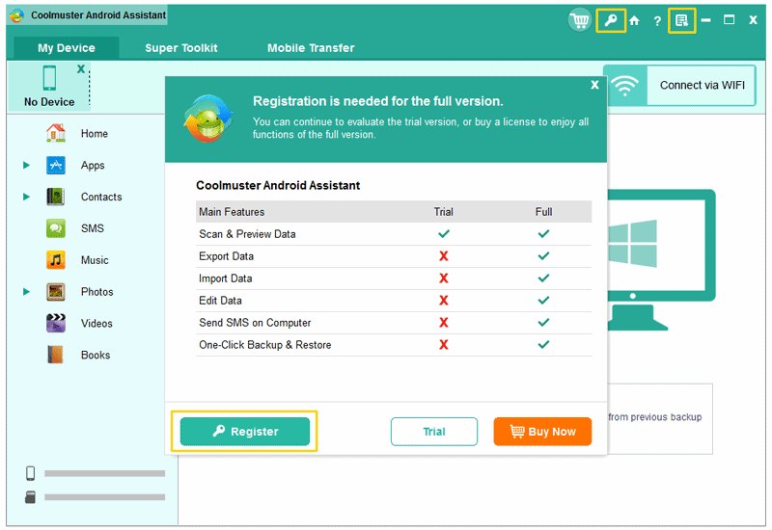Click the Trial checkmark for Scan & Preview Data
772x530 pixels.
point(444,233)
